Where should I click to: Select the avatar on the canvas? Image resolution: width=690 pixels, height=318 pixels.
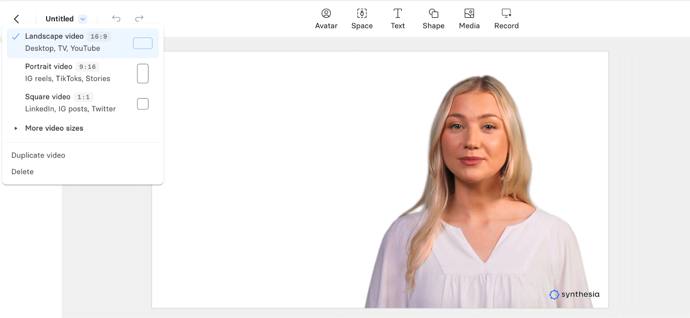(479, 192)
